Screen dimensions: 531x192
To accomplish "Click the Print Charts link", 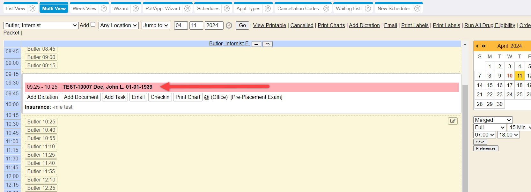I will coord(331,25).
